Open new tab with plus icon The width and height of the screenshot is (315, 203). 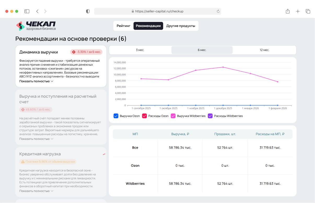click(298, 11)
